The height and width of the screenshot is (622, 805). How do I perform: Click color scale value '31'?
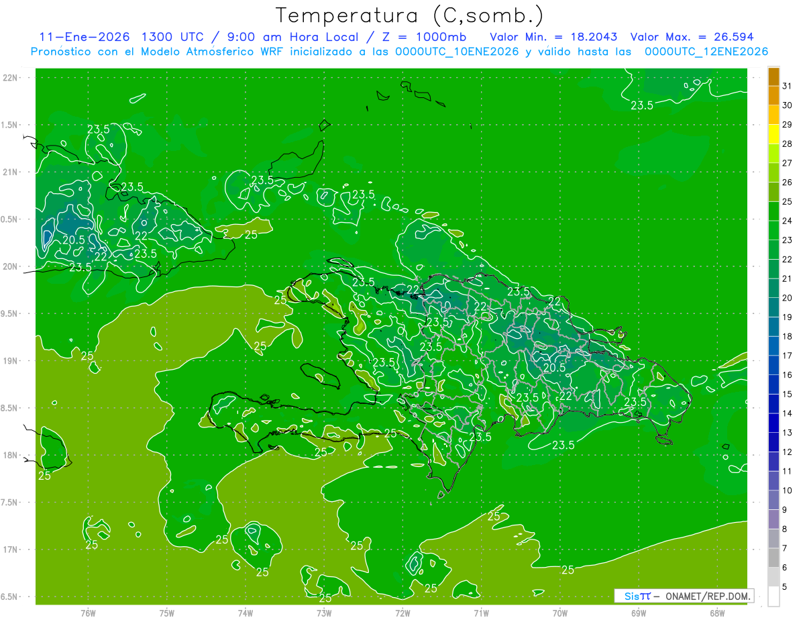(788, 86)
